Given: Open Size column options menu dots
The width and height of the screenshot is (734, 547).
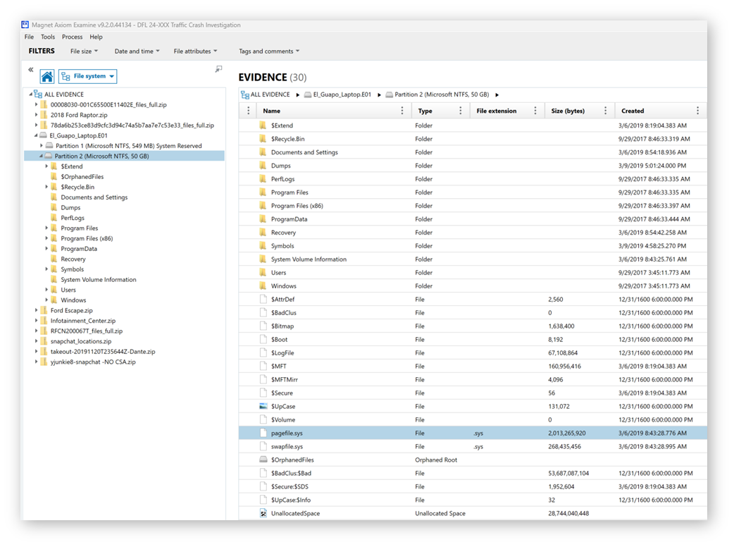Looking at the screenshot, I should 605,111.
